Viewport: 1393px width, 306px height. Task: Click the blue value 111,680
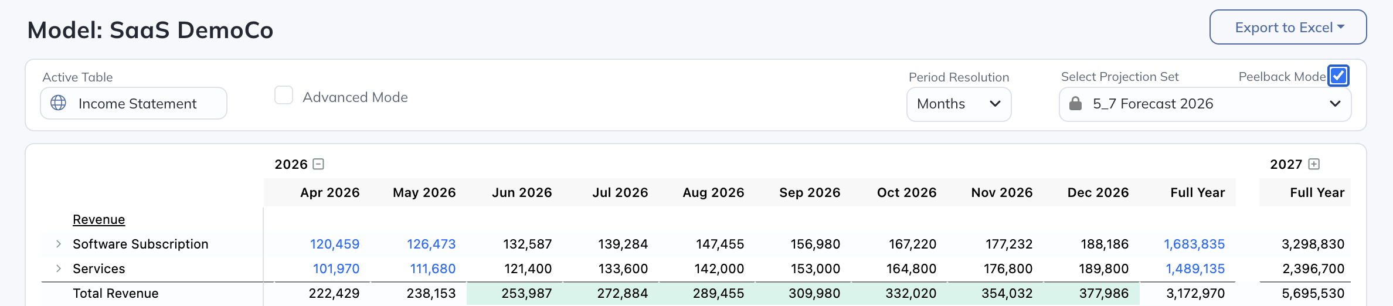tap(433, 268)
